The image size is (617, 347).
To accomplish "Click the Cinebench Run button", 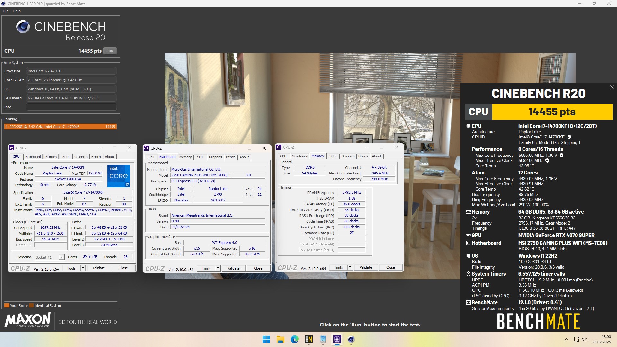I will tap(110, 51).
